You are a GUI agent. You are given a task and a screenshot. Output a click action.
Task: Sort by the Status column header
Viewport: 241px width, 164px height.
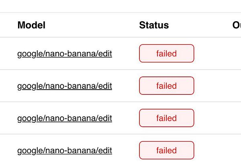click(x=154, y=25)
